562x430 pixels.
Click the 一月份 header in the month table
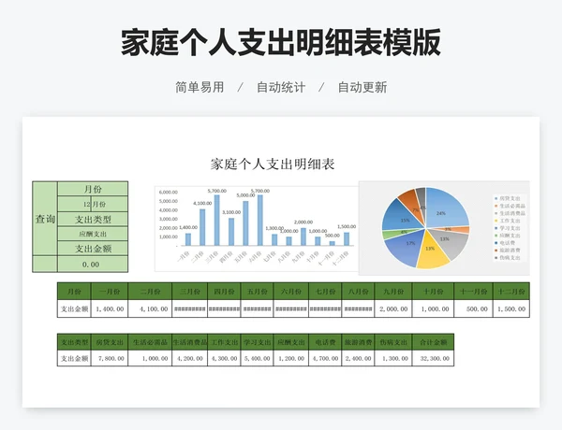click(110, 292)
